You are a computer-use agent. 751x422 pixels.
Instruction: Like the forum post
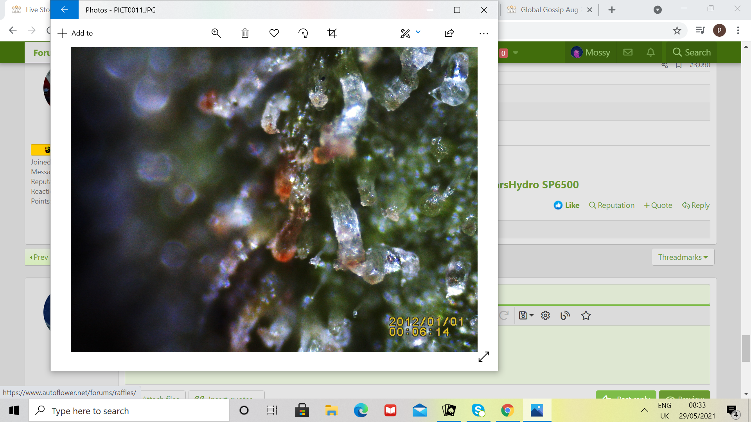(566, 205)
